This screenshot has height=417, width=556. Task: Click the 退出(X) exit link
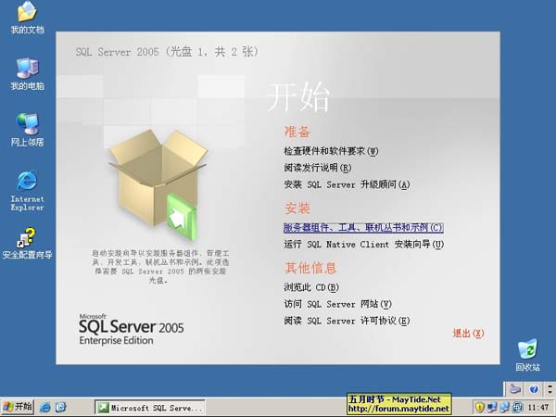pos(467,333)
